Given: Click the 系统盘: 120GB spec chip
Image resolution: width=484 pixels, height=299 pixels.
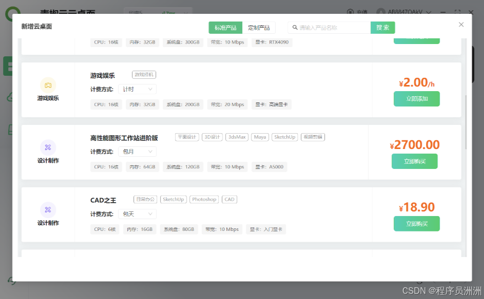Looking at the screenshot, I should (x=183, y=167).
